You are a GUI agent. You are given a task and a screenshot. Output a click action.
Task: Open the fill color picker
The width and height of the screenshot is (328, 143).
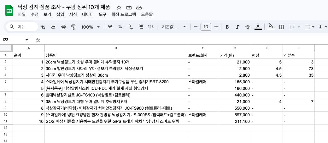point(271,27)
